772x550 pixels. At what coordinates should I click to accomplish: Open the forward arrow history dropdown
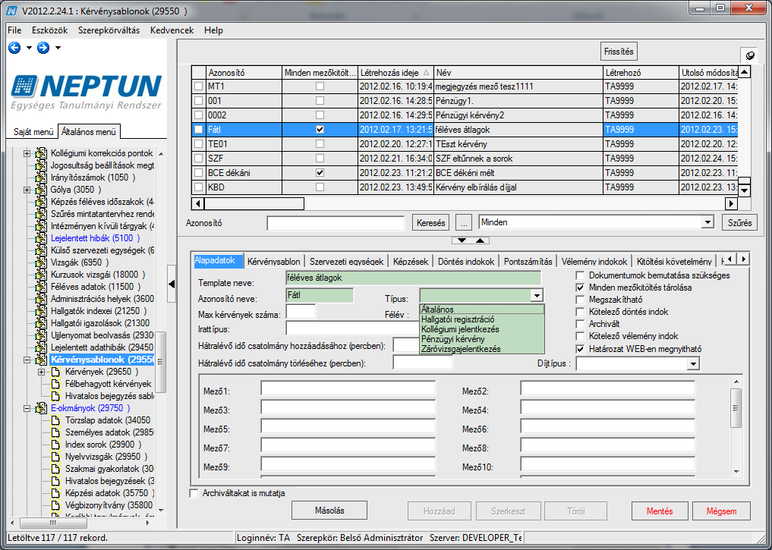pyautogui.click(x=58, y=48)
